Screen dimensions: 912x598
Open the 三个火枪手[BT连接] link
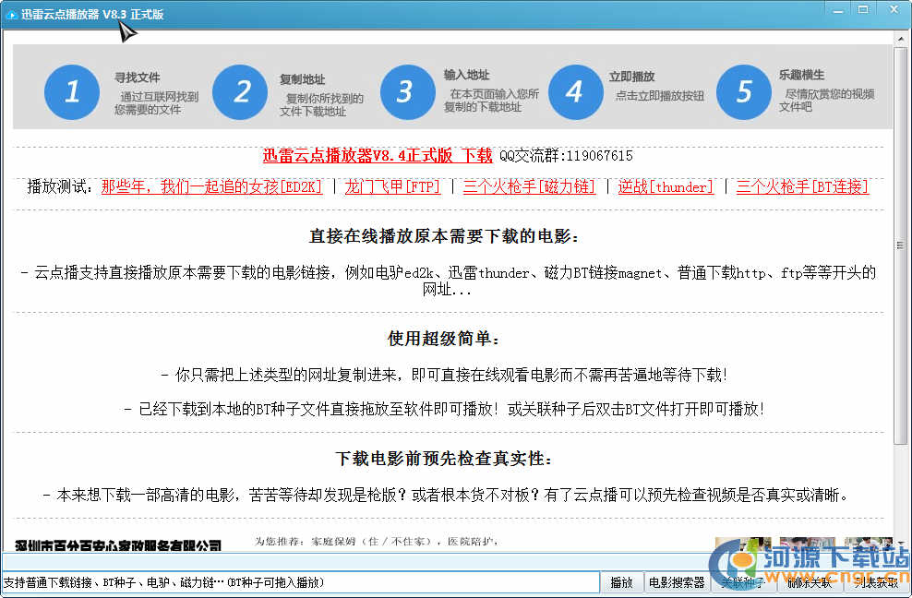point(803,186)
